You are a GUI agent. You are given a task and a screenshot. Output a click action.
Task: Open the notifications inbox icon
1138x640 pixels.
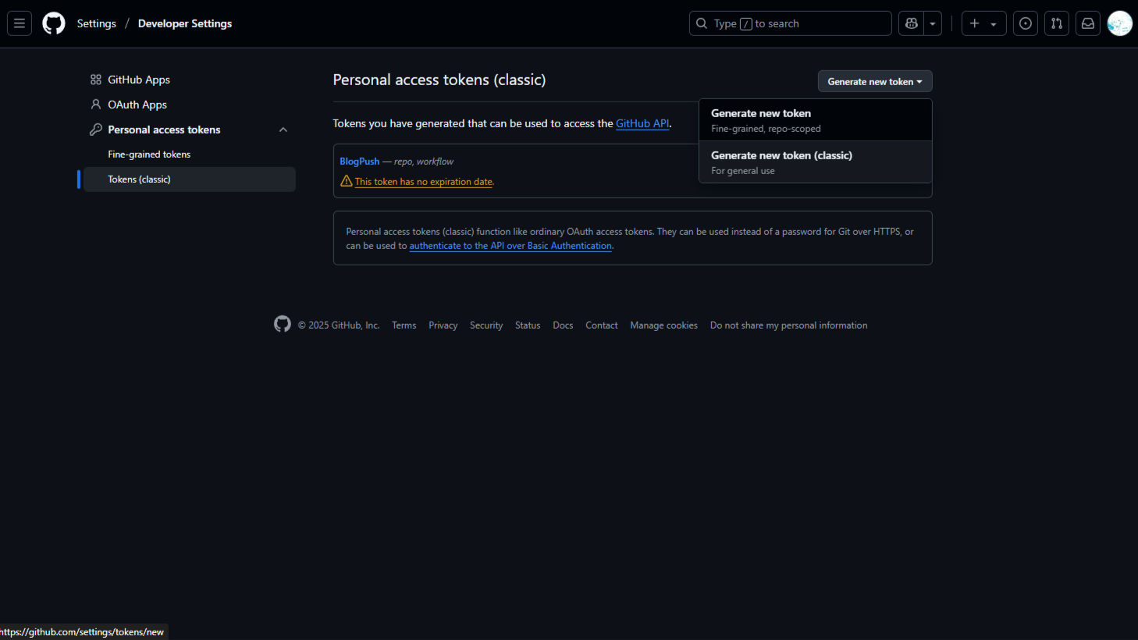(1088, 23)
